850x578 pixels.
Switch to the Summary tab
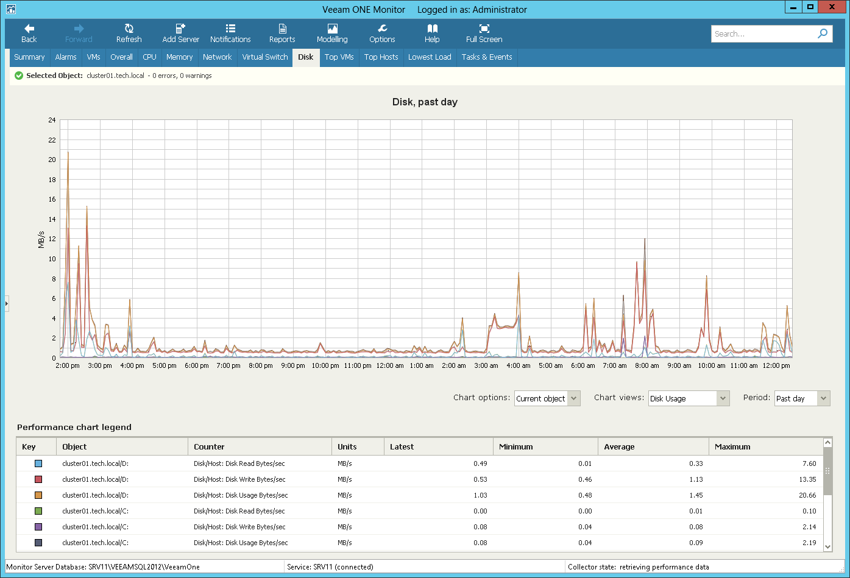point(29,57)
